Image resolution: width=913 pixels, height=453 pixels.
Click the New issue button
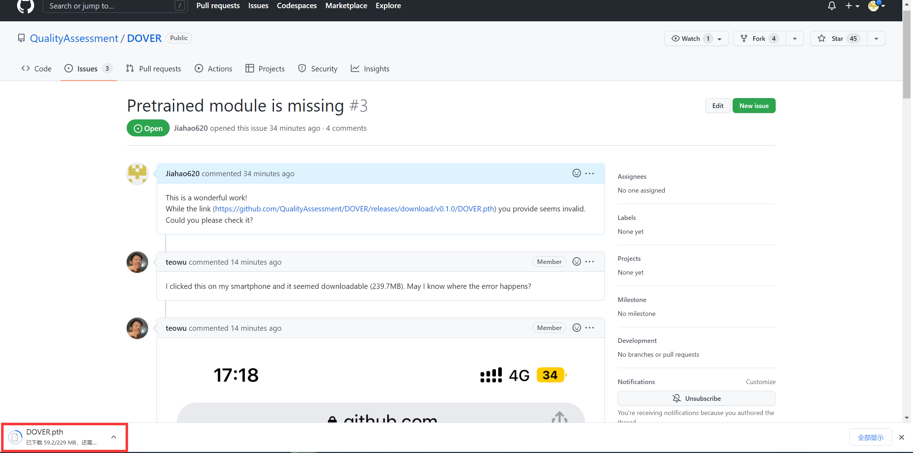[x=754, y=105]
